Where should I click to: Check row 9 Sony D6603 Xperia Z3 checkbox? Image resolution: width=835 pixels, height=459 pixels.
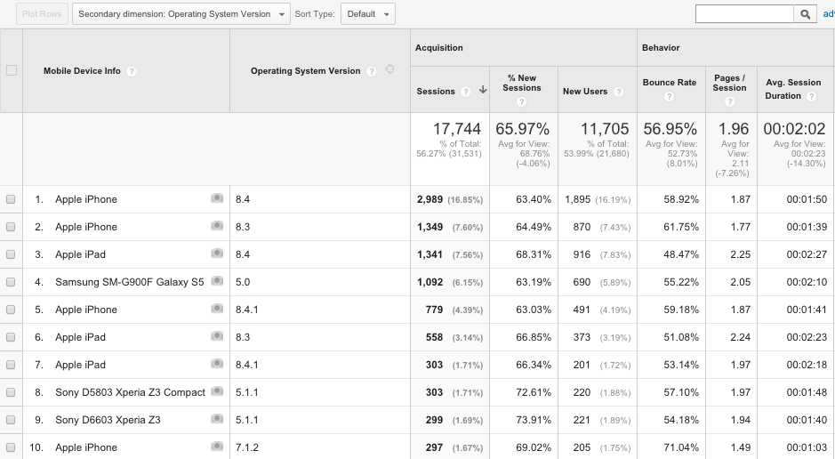point(11,420)
